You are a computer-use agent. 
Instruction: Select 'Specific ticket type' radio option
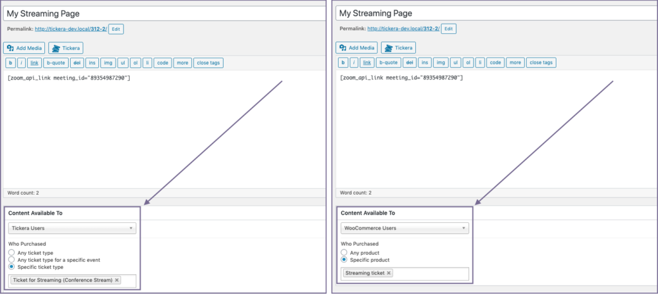pos(12,267)
